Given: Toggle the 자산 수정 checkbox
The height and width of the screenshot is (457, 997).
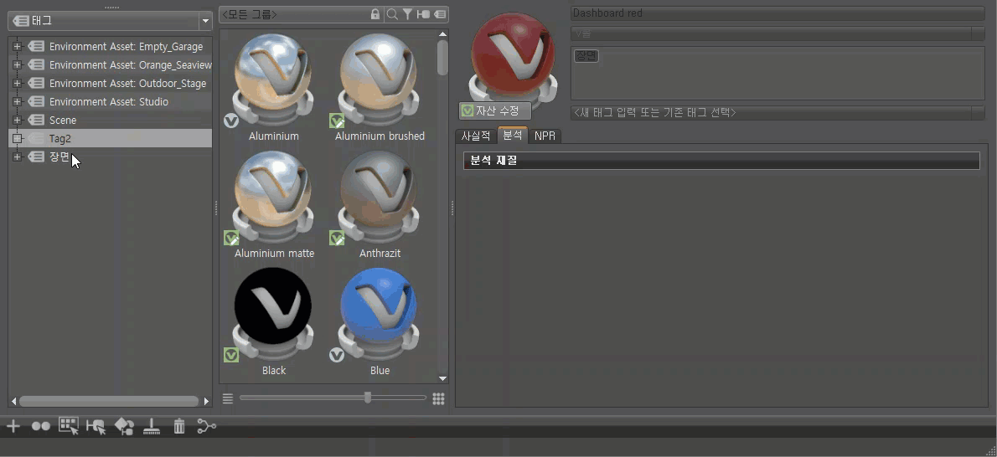Looking at the screenshot, I should 468,111.
